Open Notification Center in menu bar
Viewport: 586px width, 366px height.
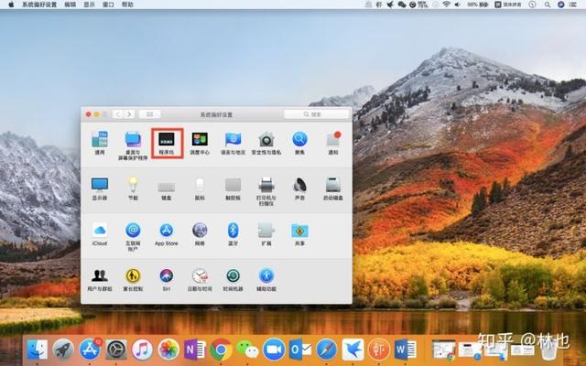(x=573, y=5)
